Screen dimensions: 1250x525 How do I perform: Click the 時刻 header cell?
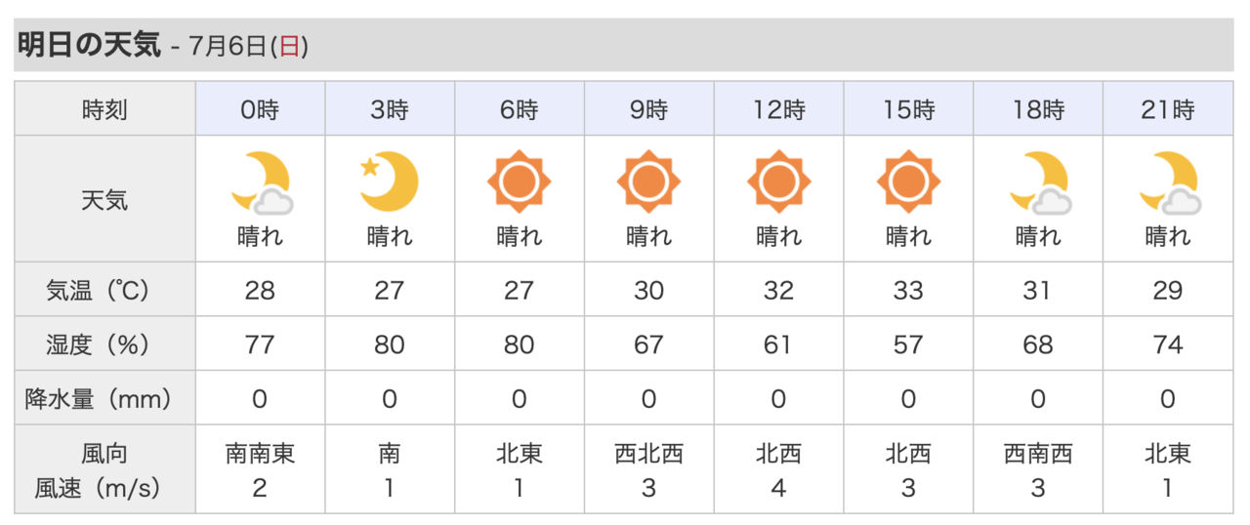coord(104,109)
